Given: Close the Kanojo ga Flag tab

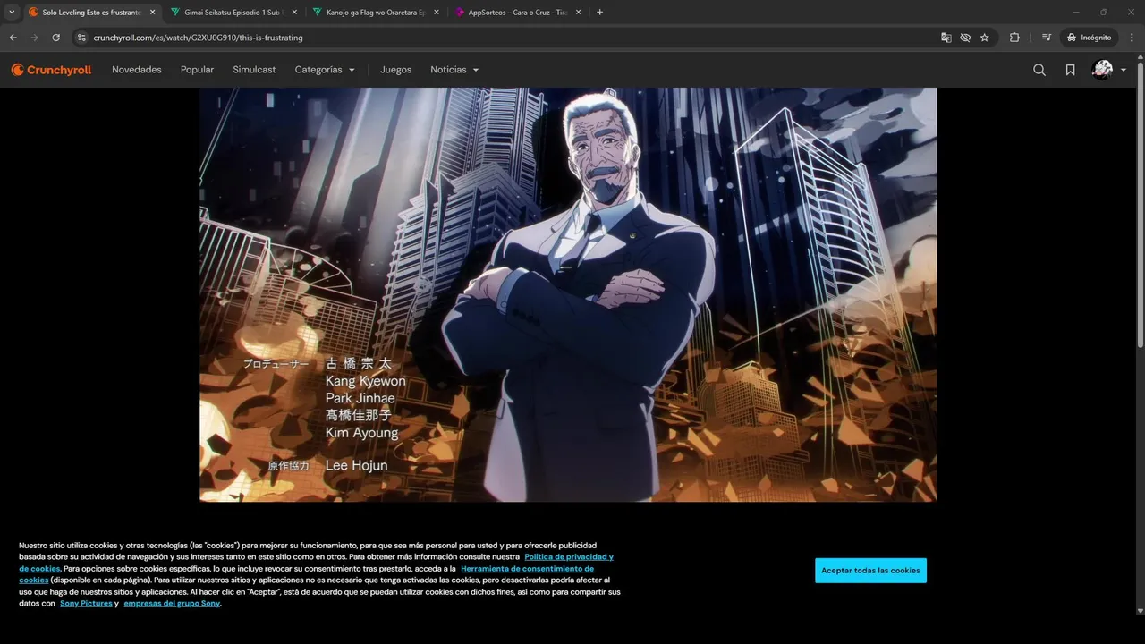Looking at the screenshot, I should coord(437,13).
